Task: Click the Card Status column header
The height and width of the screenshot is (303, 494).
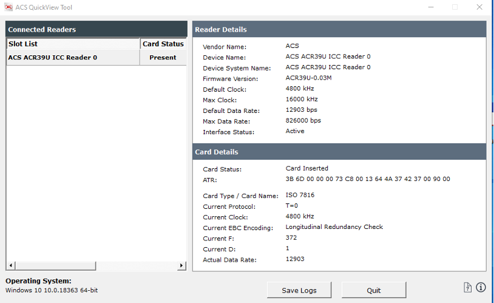Action: point(163,44)
